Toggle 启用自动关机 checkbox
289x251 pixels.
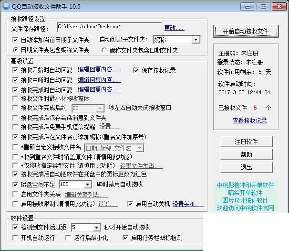coord(130,204)
